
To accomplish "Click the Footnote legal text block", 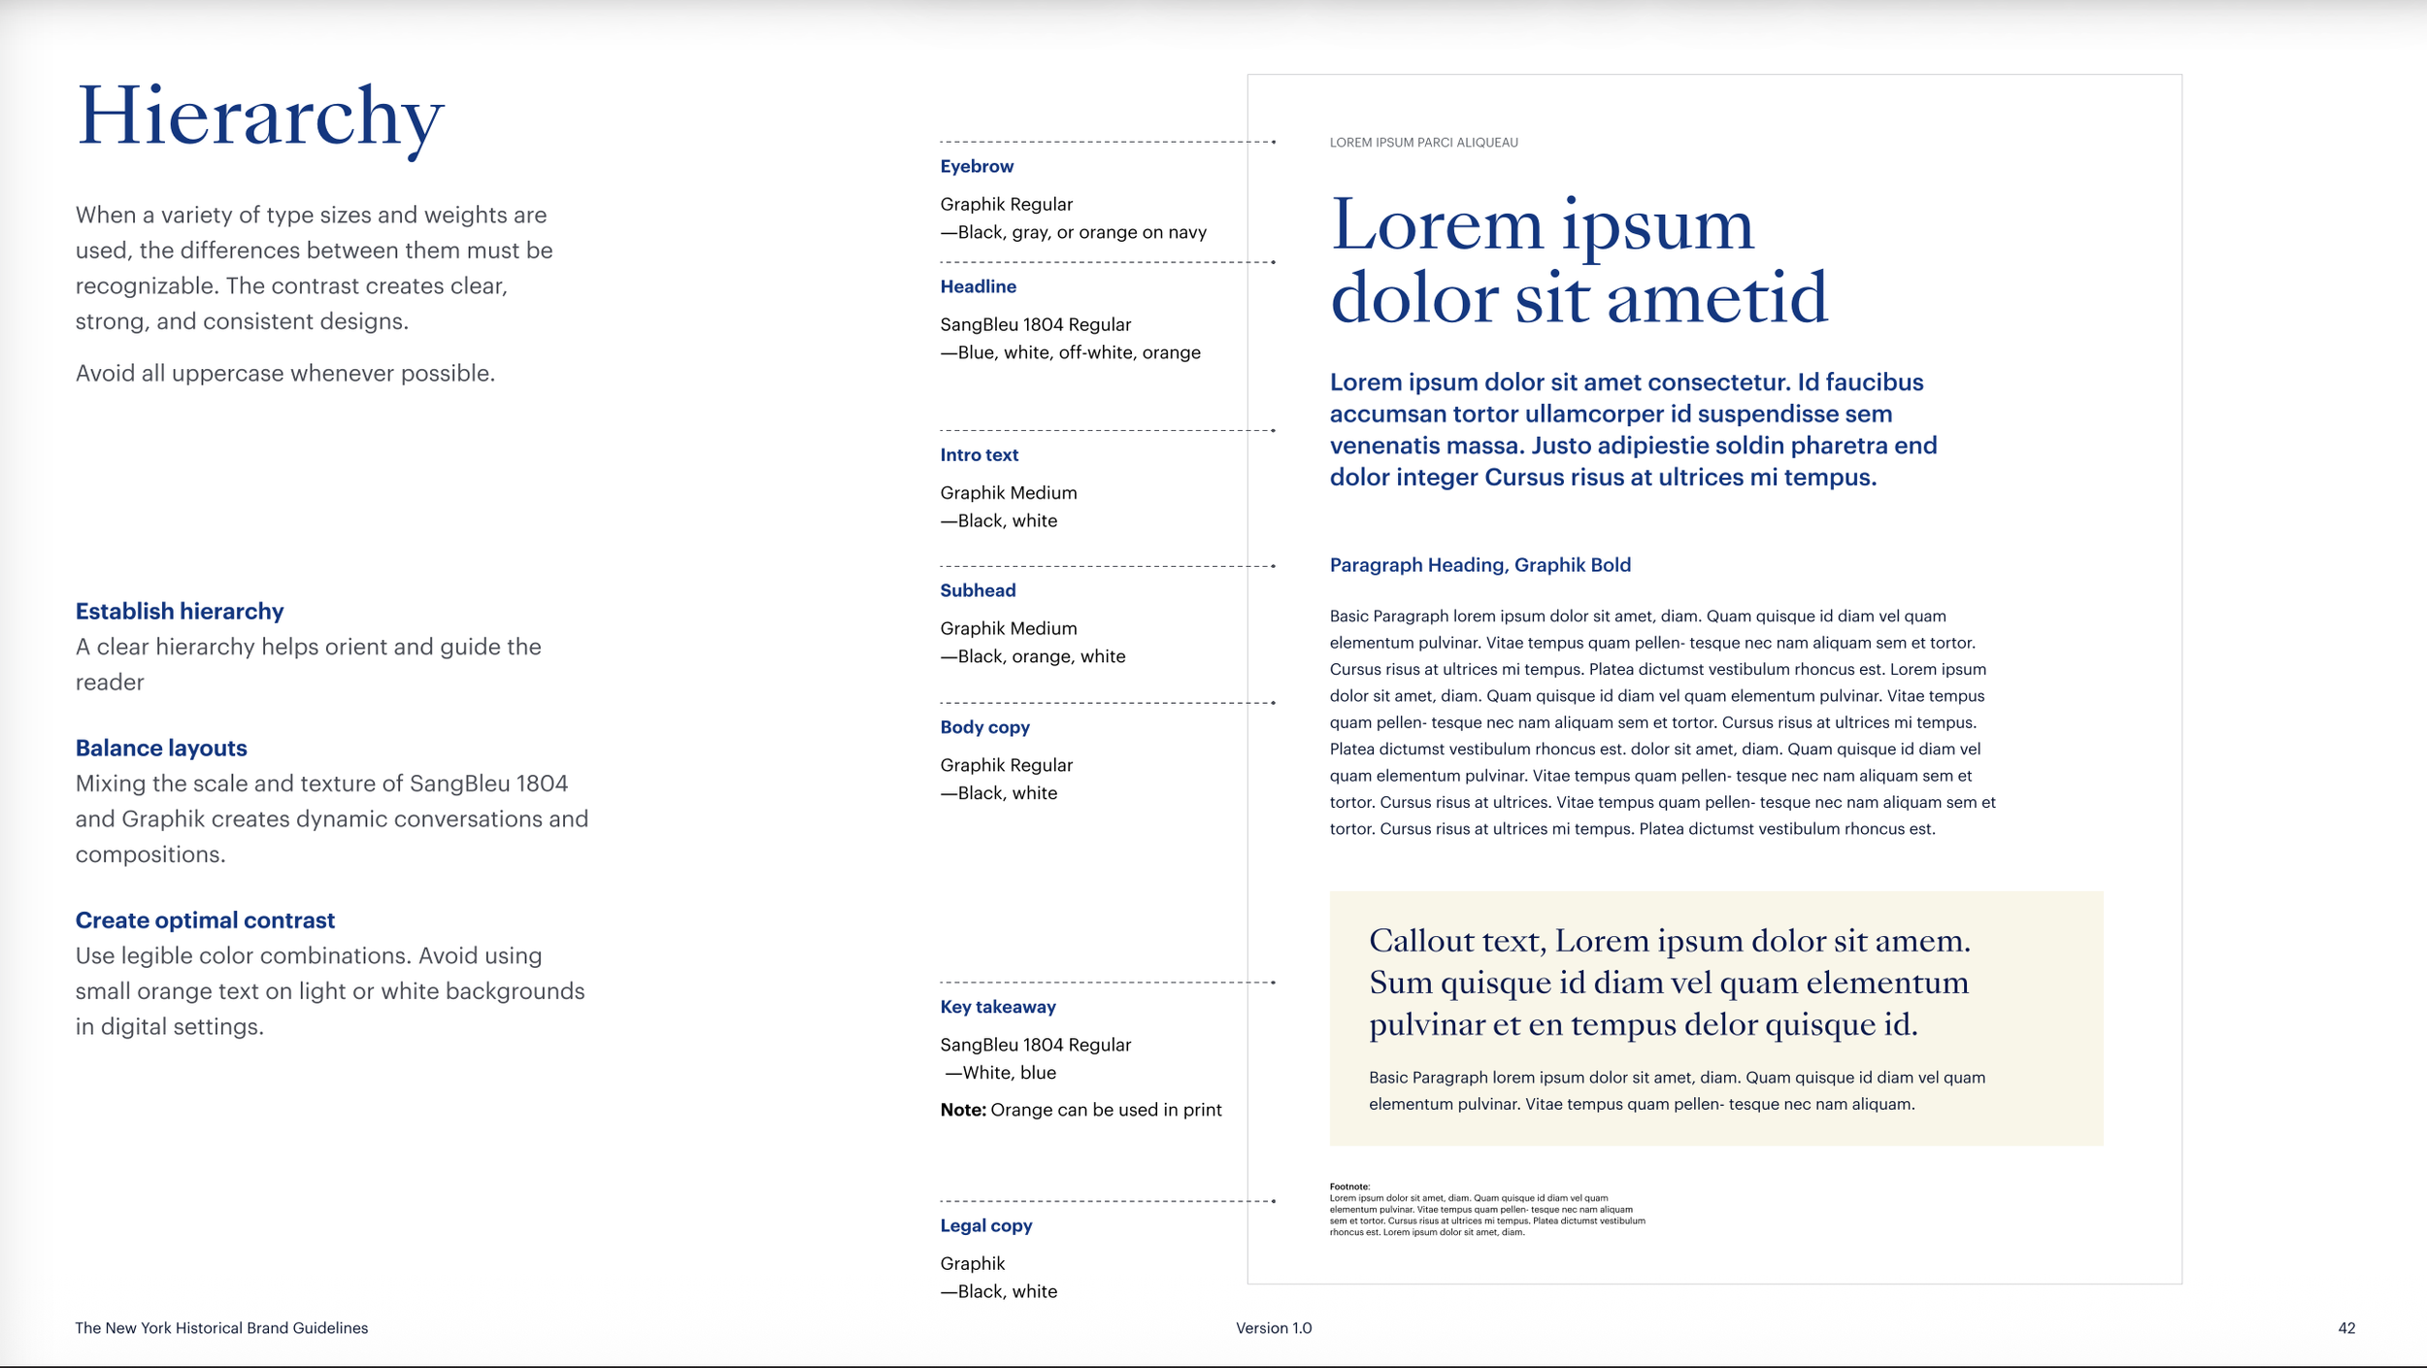I will pyautogui.click(x=1486, y=1210).
